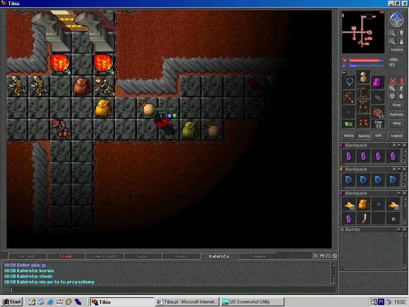The width and height of the screenshot is (409, 307).
Task: Enable offensive fight mode
Action: pyautogui.click(x=392, y=81)
